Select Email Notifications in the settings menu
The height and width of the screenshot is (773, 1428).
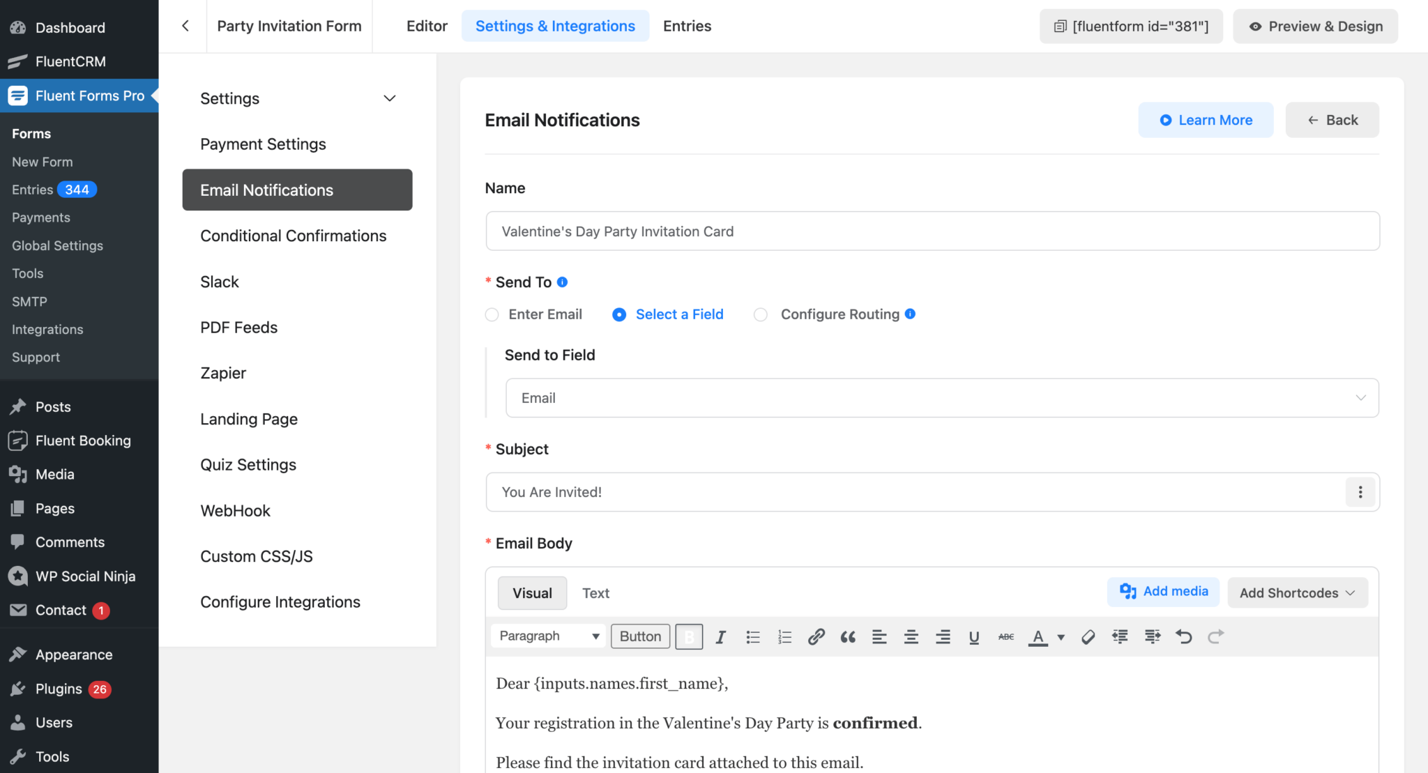[297, 190]
